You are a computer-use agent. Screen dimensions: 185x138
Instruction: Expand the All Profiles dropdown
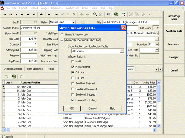tap(122, 51)
